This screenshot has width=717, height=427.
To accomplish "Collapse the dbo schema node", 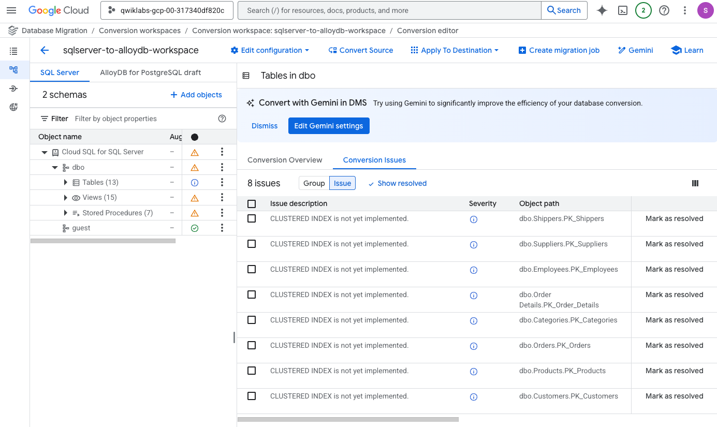I will (55, 167).
